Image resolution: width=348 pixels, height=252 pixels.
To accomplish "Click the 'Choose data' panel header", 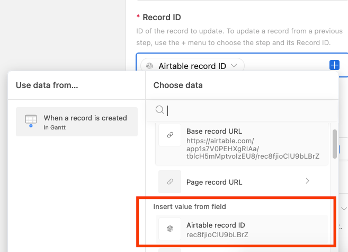I will point(178,85).
